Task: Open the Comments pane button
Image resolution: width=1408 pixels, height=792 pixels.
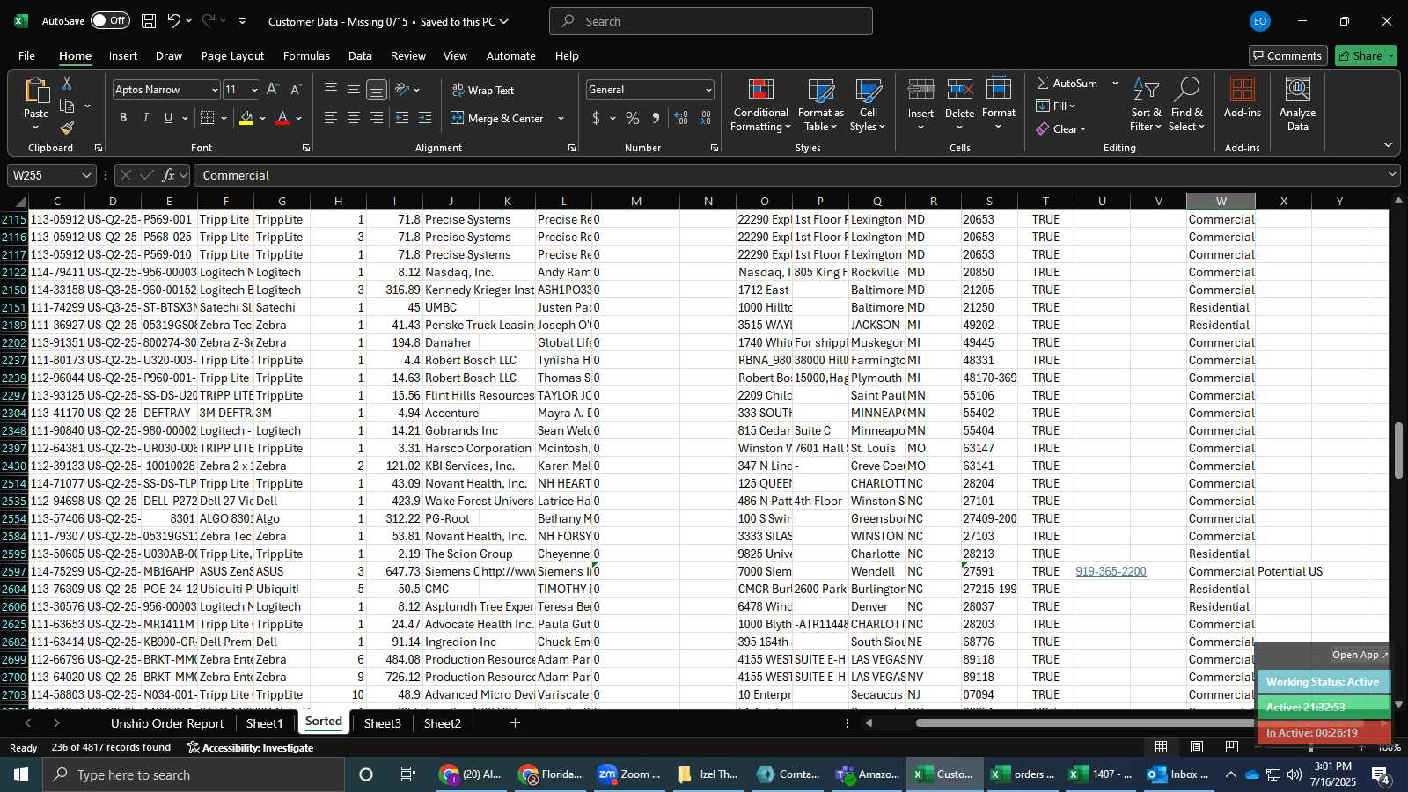Action: (1287, 55)
